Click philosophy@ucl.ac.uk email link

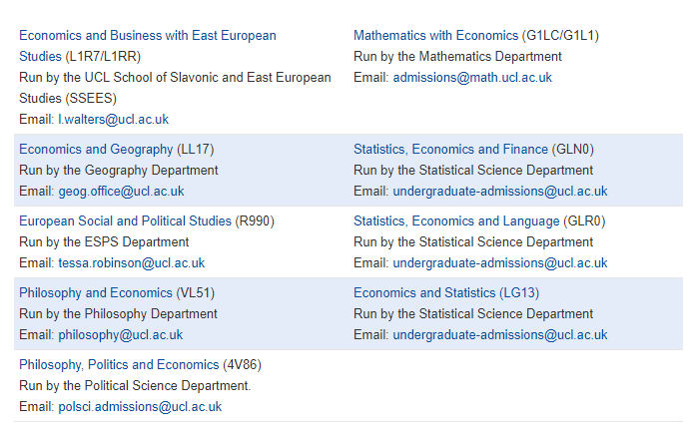(x=121, y=335)
